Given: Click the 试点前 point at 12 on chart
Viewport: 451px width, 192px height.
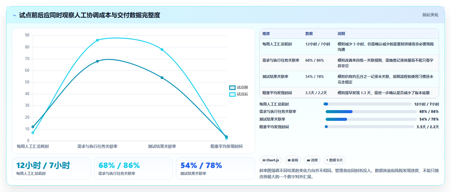Looking at the screenshot, I should pos(33,127).
